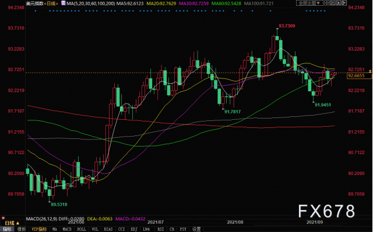The image size is (373, 232).
Task: Click the second chart control icon in header
Action: point(333,3)
